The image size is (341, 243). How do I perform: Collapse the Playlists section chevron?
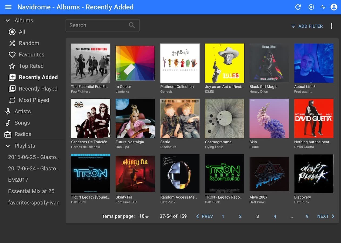point(8,146)
